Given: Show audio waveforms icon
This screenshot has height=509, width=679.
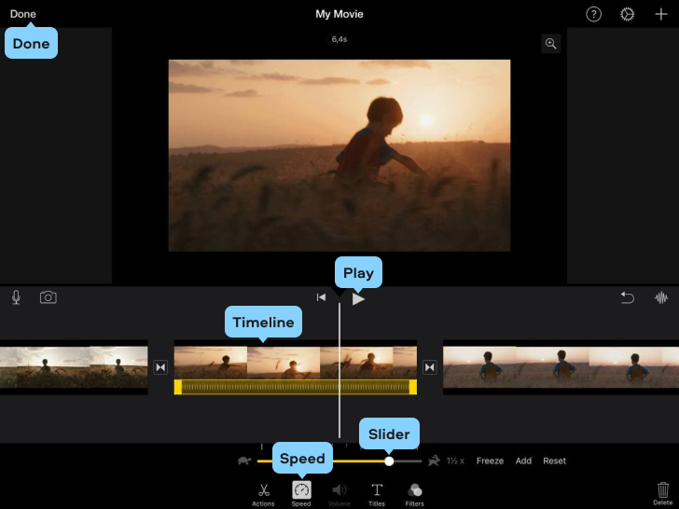Looking at the screenshot, I should click(x=661, y=297).
